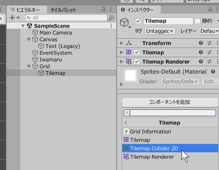The image size is (219, 170).
Task: Click the purple Tilemap component grid icon
Action: point(128,52)
